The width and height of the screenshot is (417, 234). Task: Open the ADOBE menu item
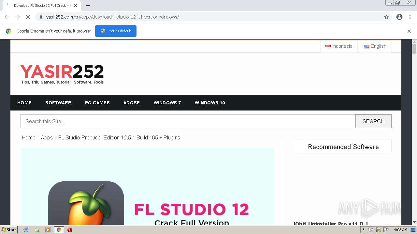pyautogui.click(x=132, y=103)
